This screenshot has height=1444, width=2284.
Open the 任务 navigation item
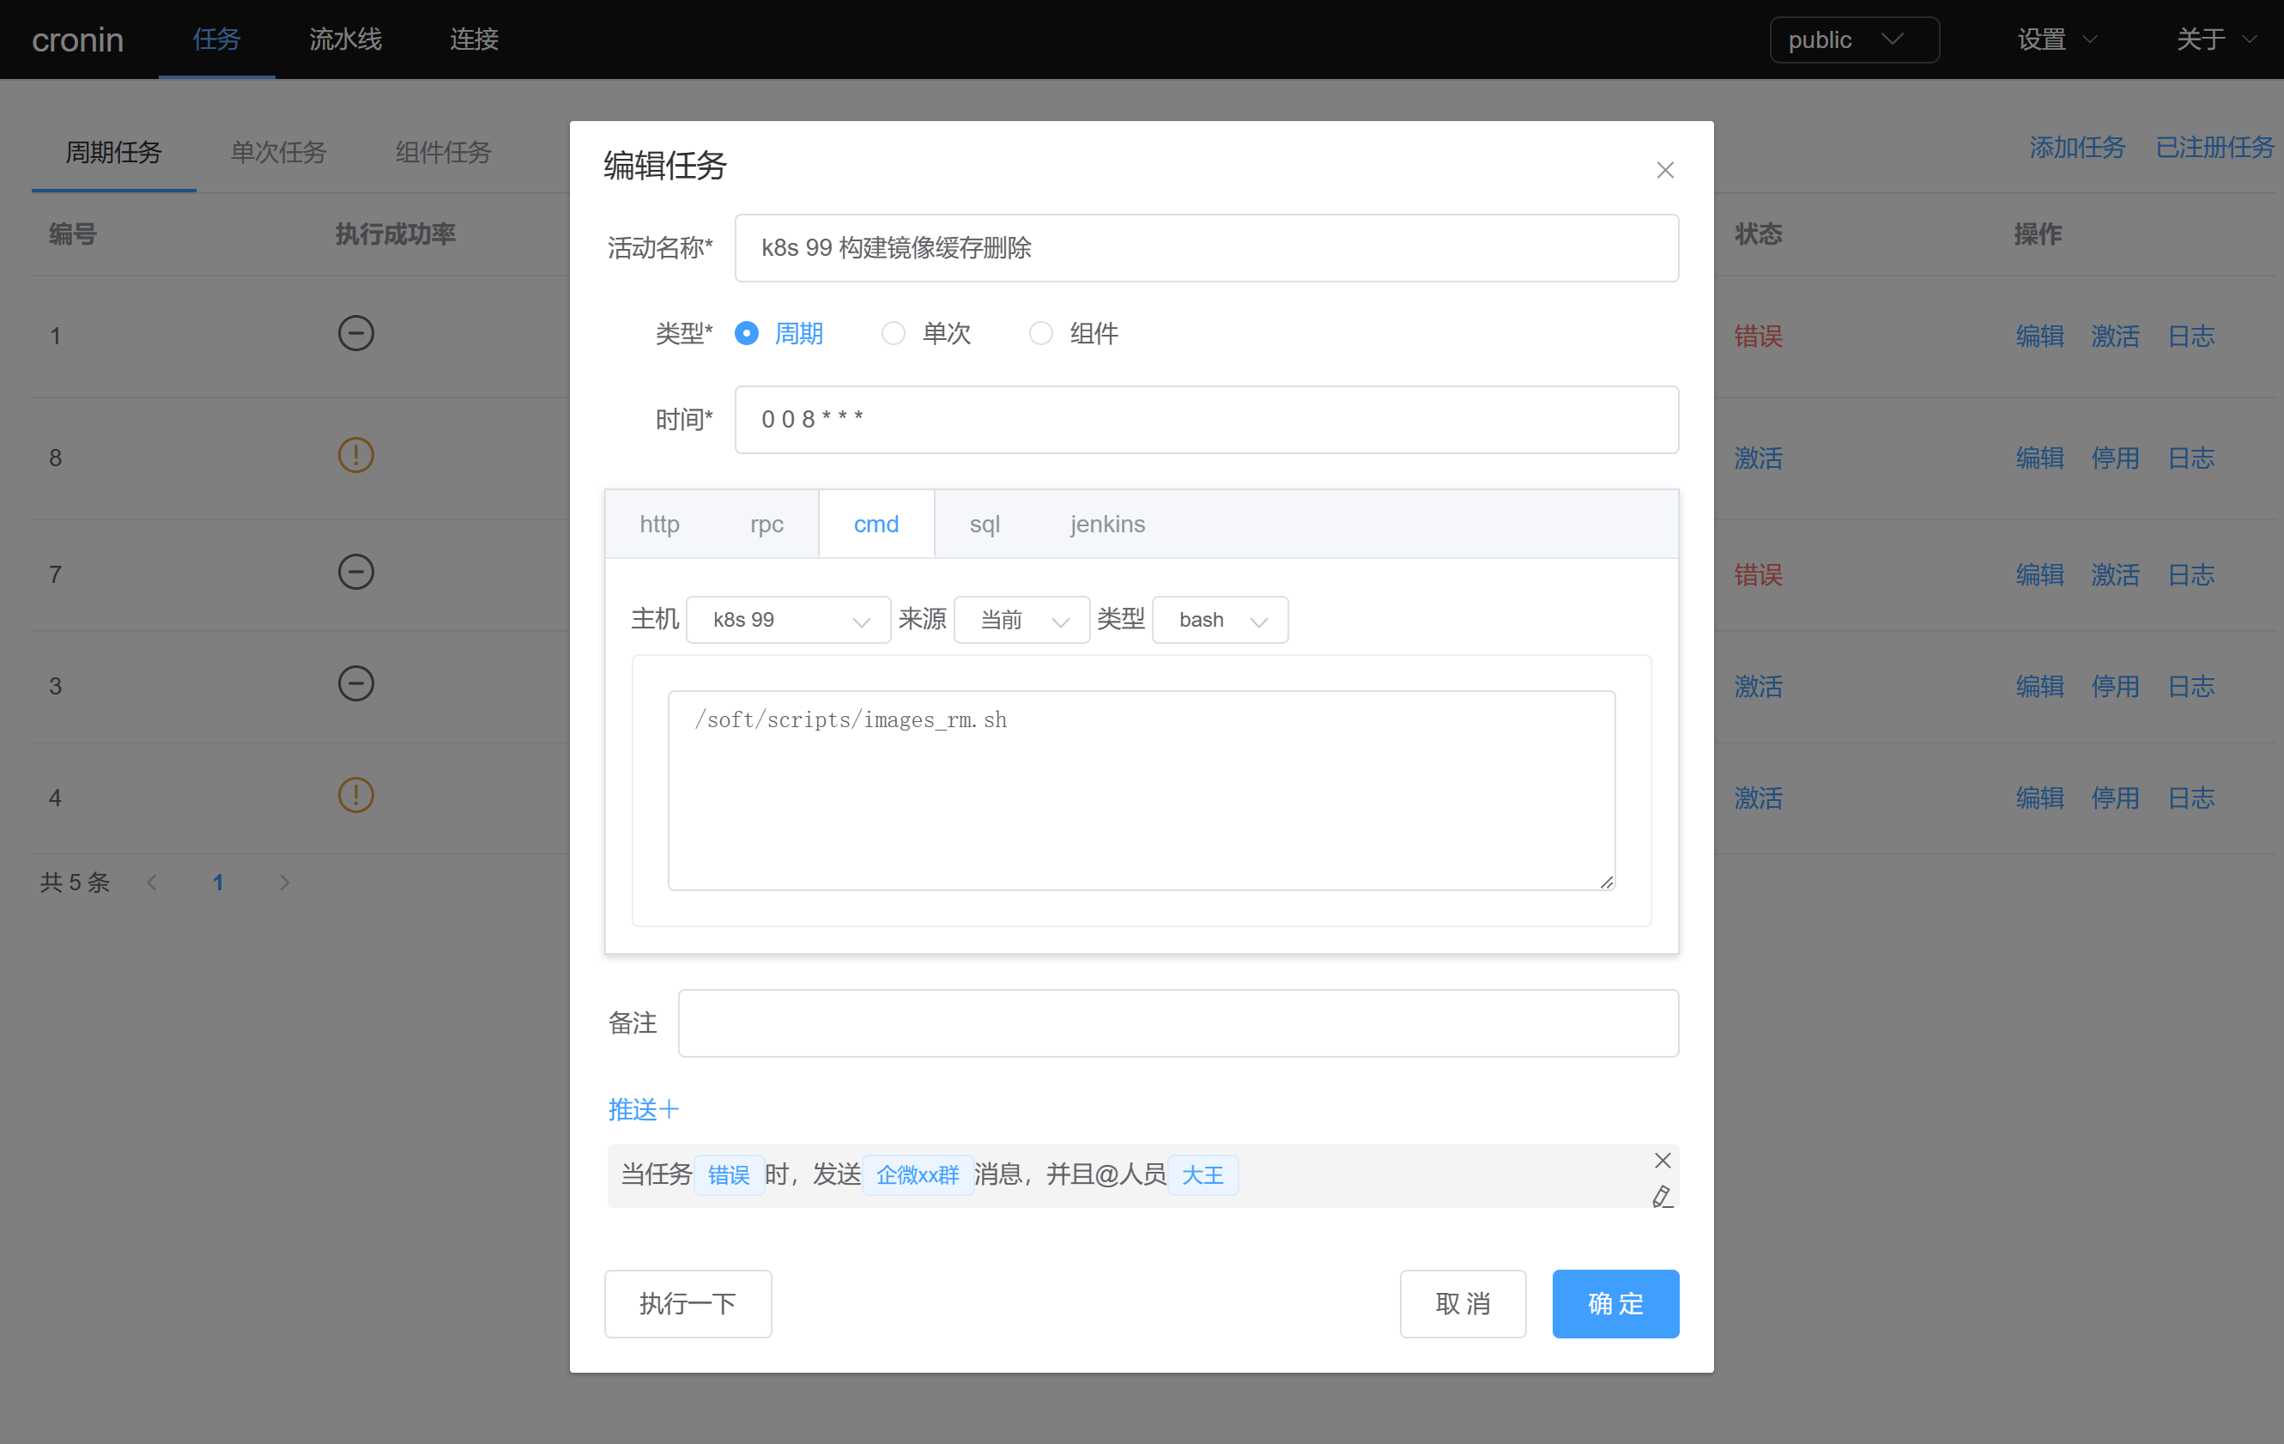pos(216,39)
